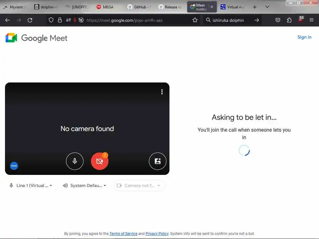Click the orange warning badge on the camera button
Viewport: 319px width, 239px height.
tap(105, 155)
